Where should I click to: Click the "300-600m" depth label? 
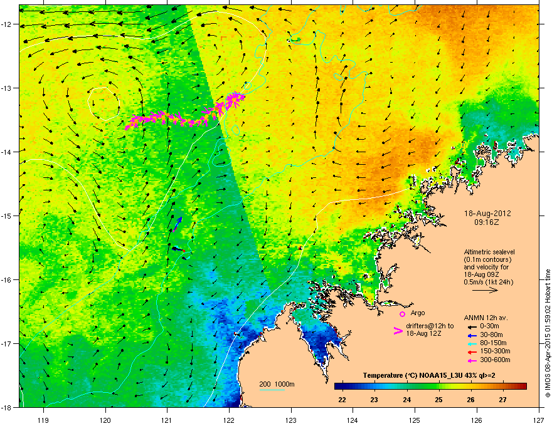click(x=495, y=360)
